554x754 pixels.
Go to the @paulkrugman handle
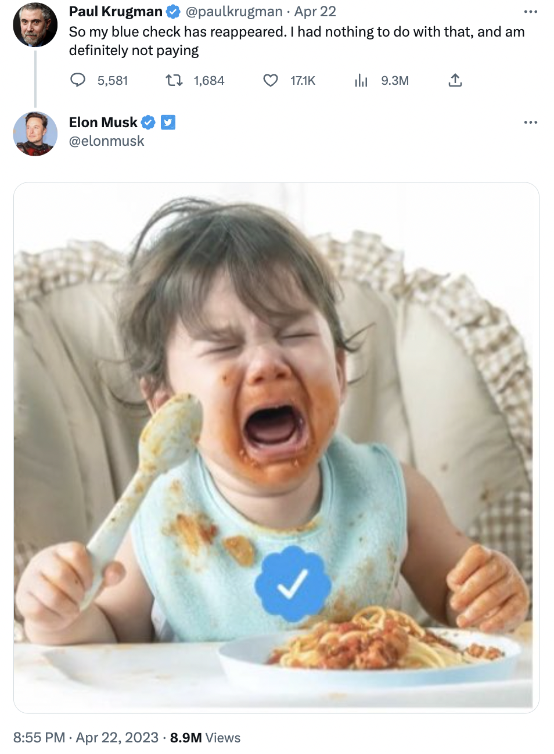point(234,12)
